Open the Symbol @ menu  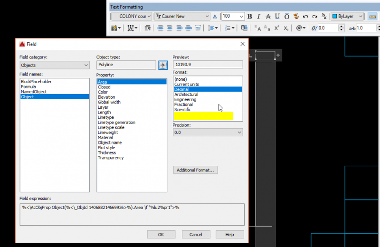coord(301,28)
